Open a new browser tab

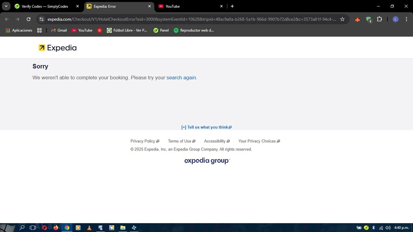click(x=232, y=6)
